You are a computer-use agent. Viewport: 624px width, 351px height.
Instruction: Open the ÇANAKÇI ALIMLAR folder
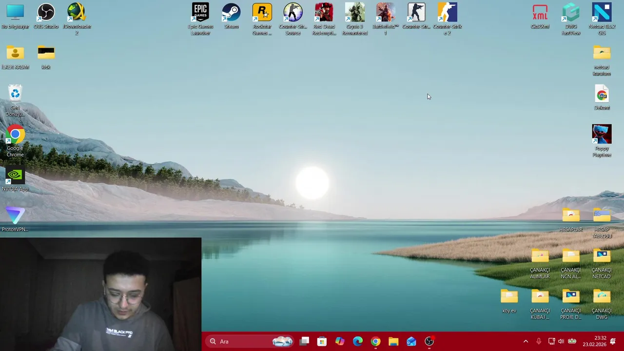[x=540, y=264]
